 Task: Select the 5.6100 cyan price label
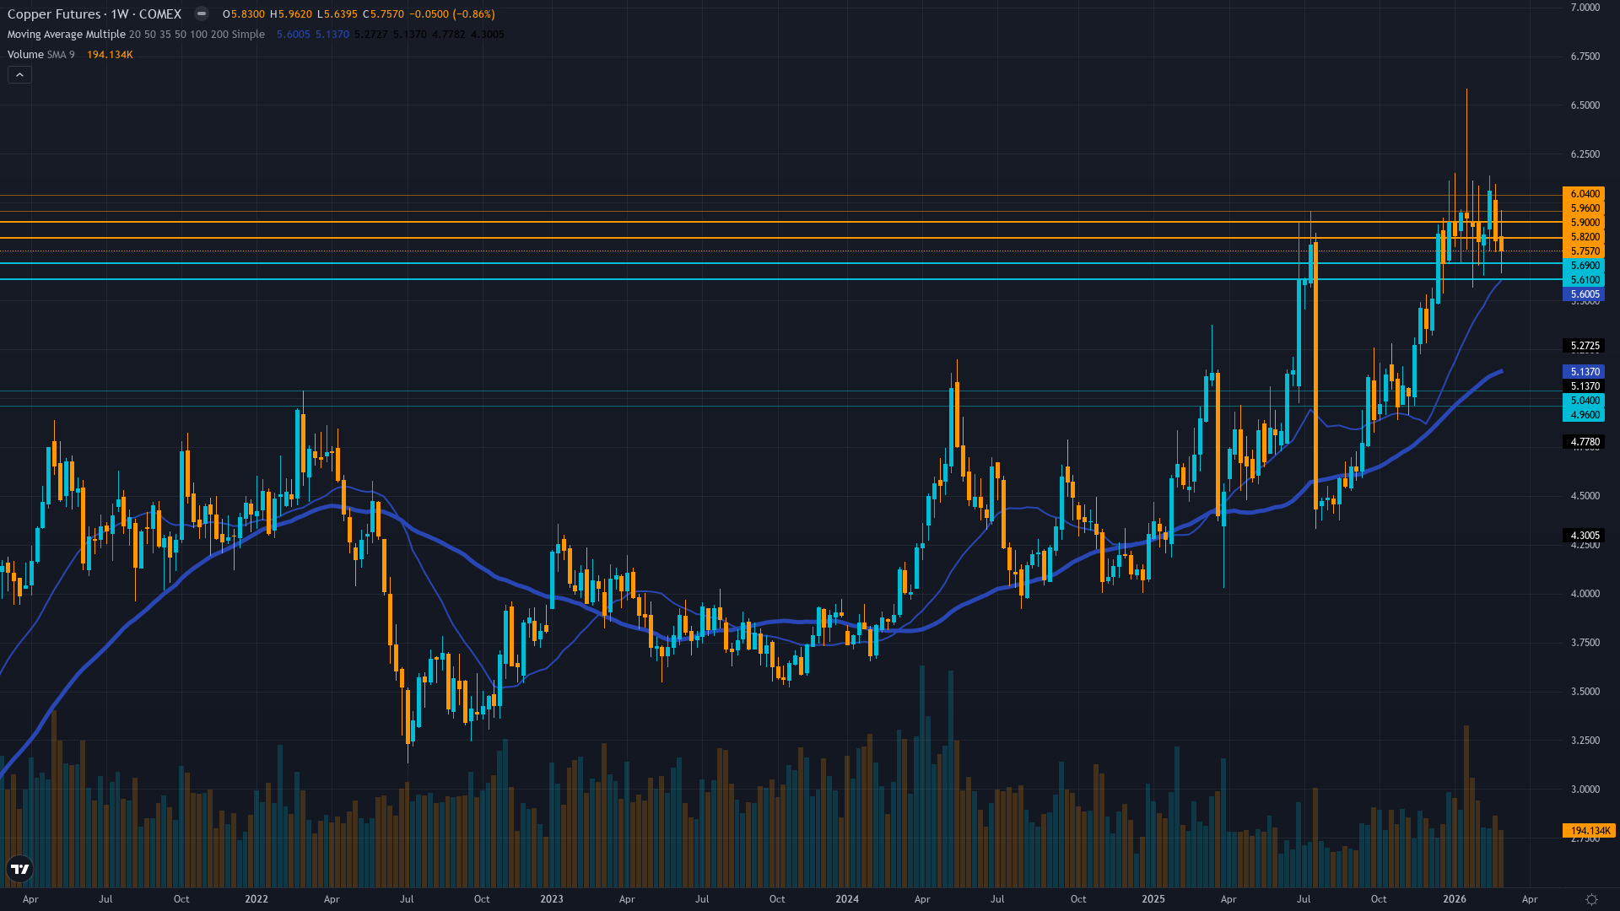click(x=1584, y=280)
